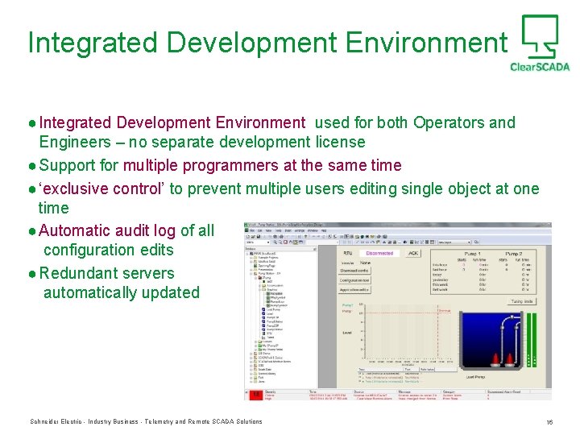Click the Print toolbar icon
580x435 pixels.
tap(281, 237)
